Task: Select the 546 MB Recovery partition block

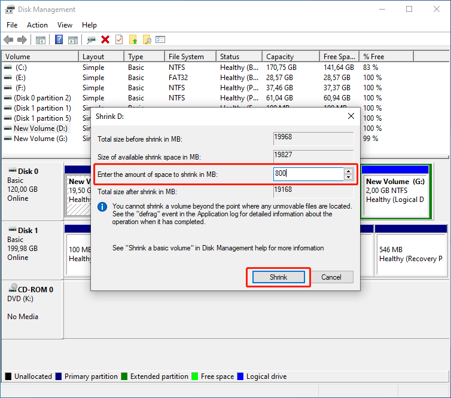Action: pos(411,251)
